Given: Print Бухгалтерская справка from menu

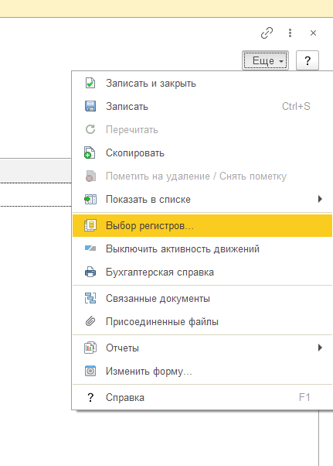Looking at the screenshot, I should click(160, 272).
